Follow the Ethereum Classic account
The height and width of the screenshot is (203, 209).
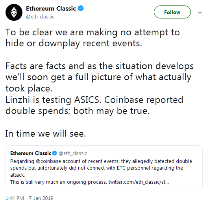coord(172,12)
